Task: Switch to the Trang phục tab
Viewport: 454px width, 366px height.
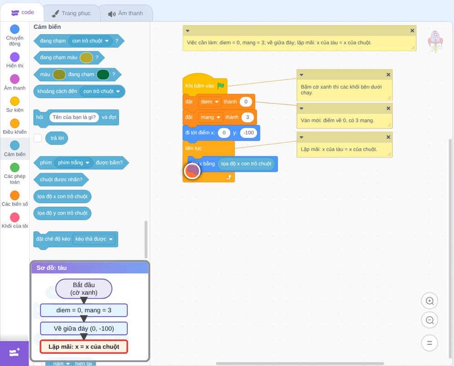Action: point(71,13)
